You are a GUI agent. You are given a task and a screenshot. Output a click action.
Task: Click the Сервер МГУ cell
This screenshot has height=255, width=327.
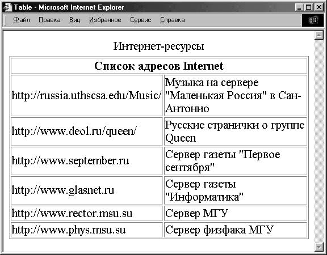[x=236, y=214]
